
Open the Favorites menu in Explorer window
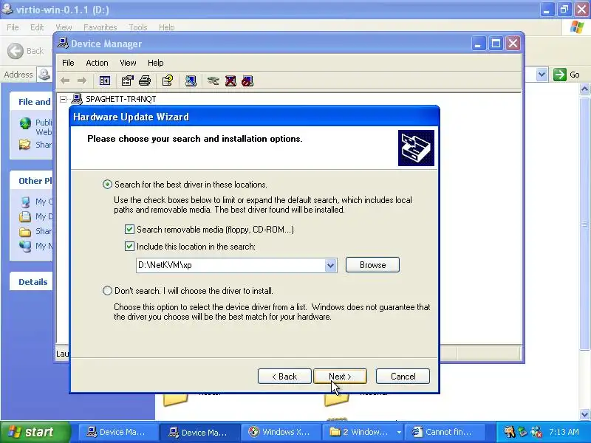click(100, 27)
